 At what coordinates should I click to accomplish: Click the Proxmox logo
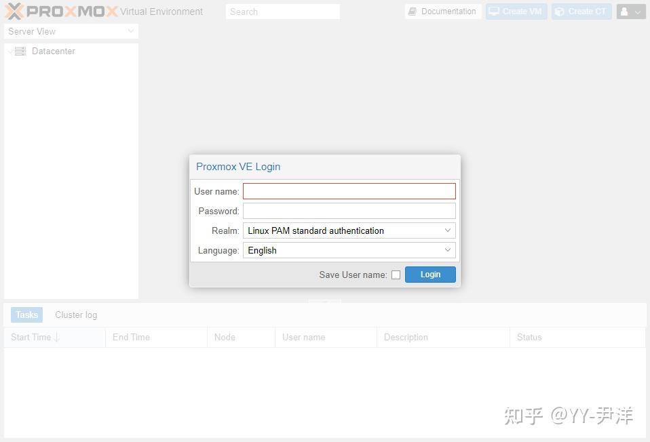(61, 11)
